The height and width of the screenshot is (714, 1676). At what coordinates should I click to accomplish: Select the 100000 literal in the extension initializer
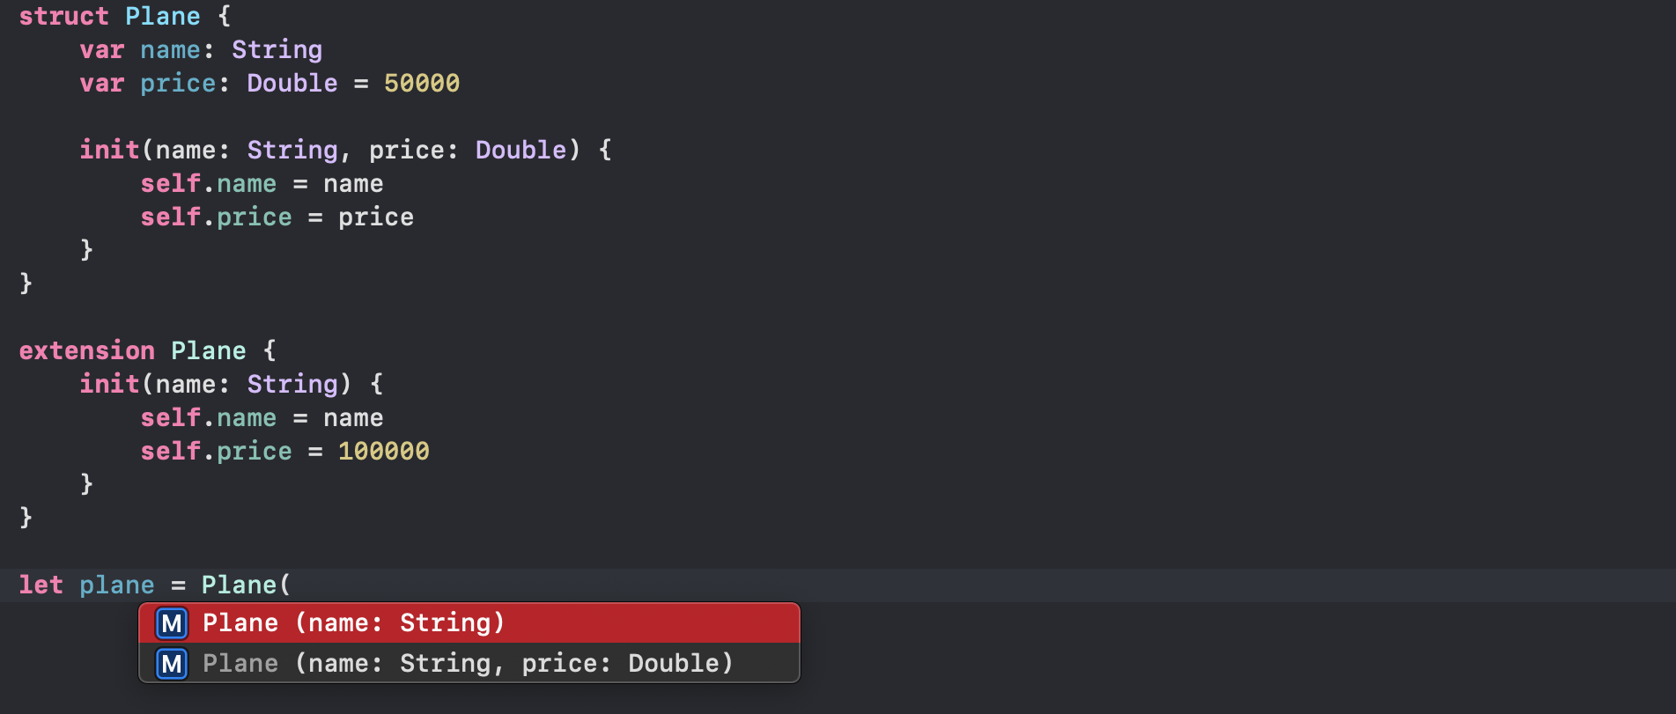[x=383, y=451]
